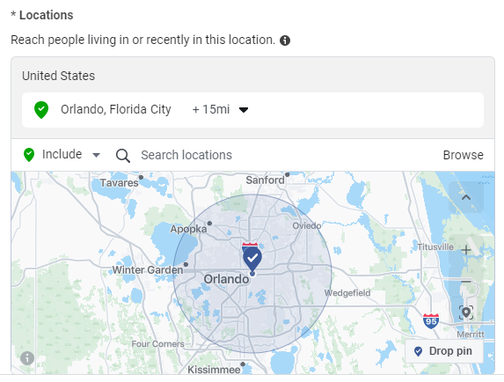Image resolution: width=504 pixels, height=382 pixels.
Task: Expand the Include dropdown
Action: pyautogui.click(x=96, y=155)
